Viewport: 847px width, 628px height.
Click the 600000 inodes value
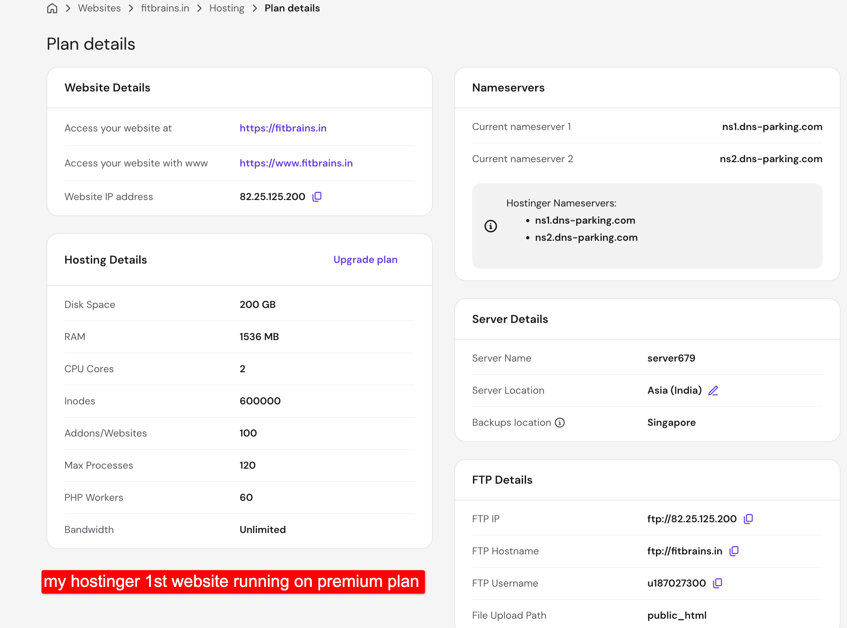coord(260,401)
